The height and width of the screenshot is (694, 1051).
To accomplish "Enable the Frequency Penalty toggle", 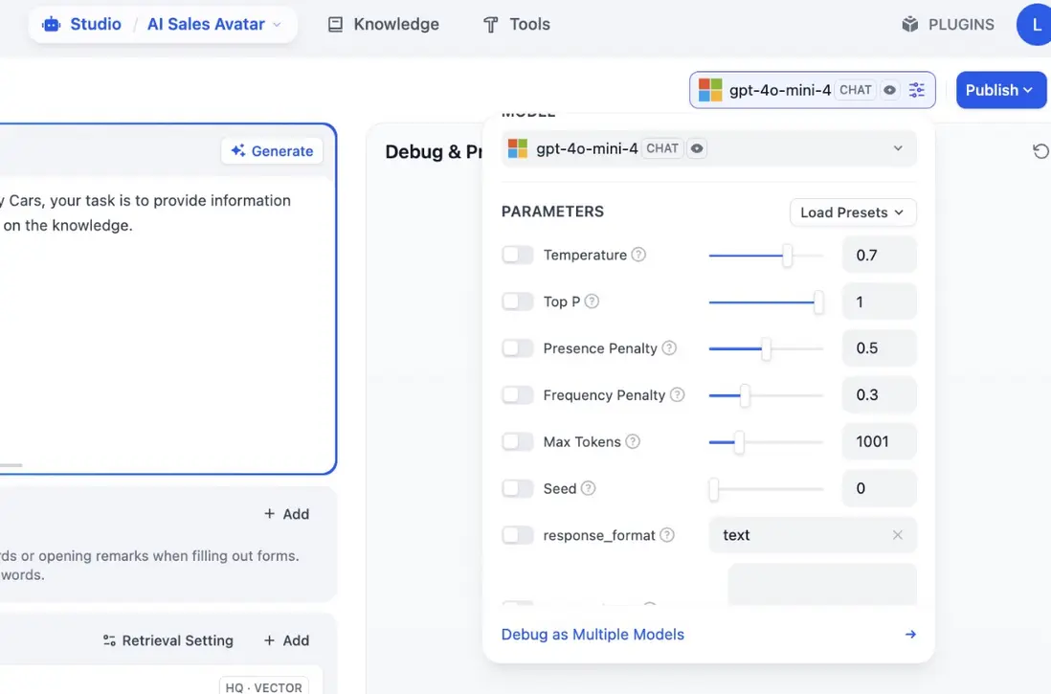I will (518, 395).
